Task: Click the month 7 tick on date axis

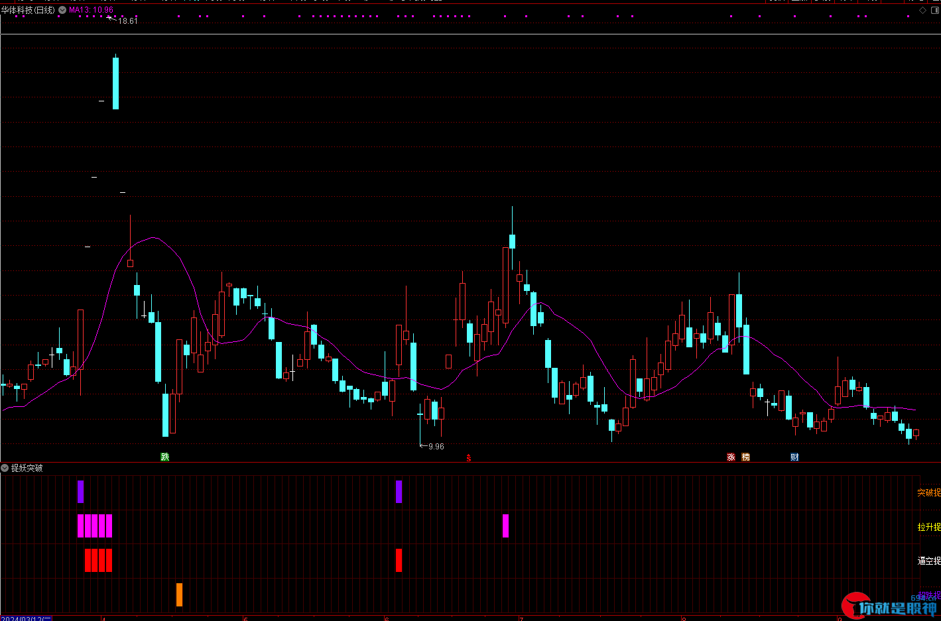Action: (522, 618)
